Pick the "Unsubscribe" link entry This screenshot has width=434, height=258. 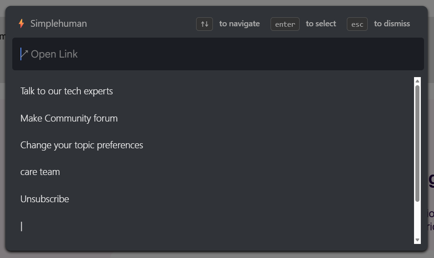(44, 199)
